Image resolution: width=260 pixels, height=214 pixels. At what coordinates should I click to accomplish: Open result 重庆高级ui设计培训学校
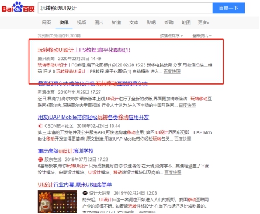point(65,151)
